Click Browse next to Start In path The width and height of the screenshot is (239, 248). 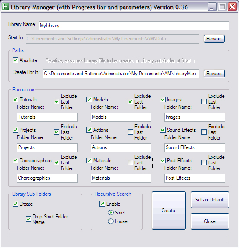[x=214, y=39]
